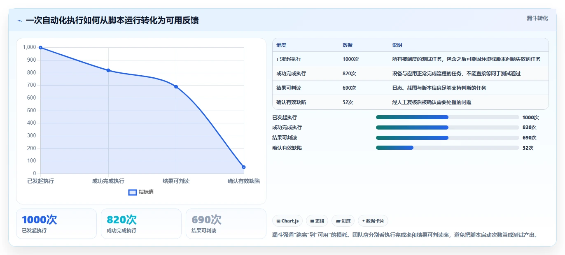Click the 数据卡片 pill
This screenshot has height=255, width=565.
pyautogui.click(x=373, y=221)
